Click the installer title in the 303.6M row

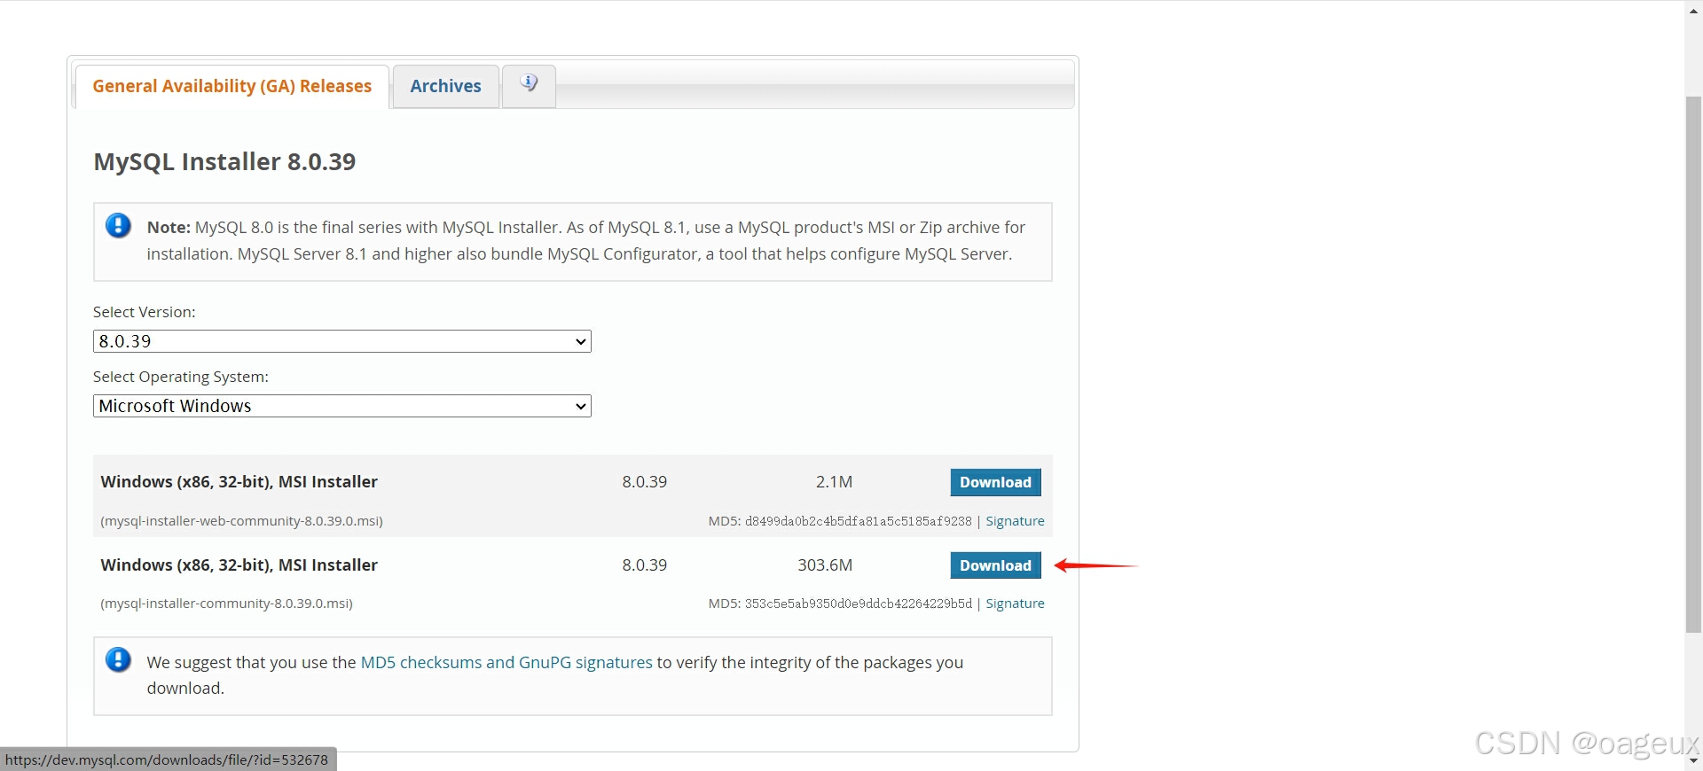(x=239, y=565)
